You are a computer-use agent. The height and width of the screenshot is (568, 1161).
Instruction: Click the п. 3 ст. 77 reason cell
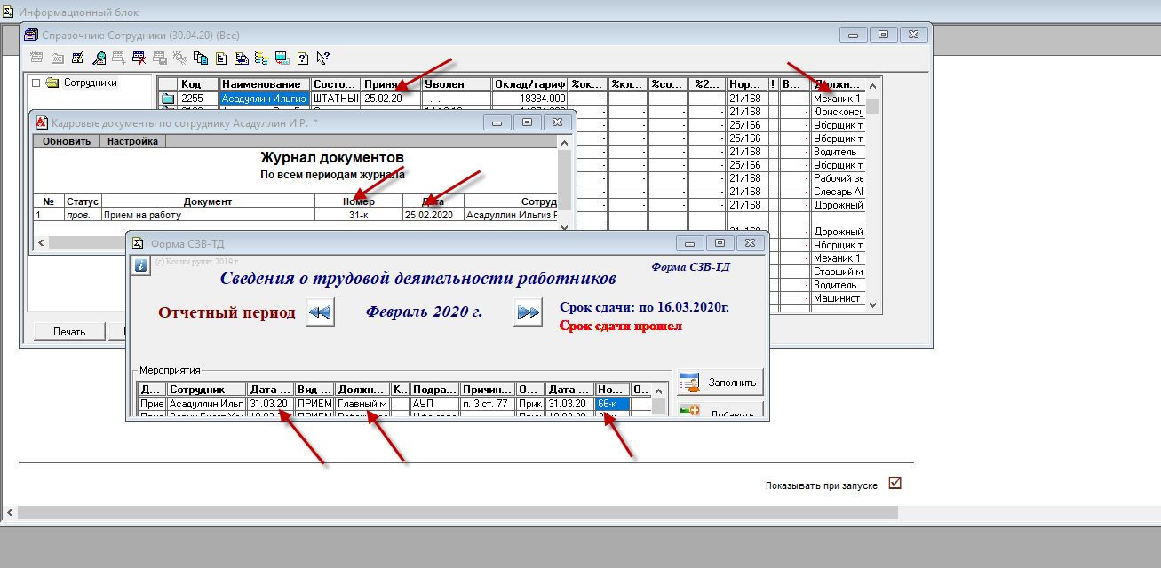[x=488, y=404]
